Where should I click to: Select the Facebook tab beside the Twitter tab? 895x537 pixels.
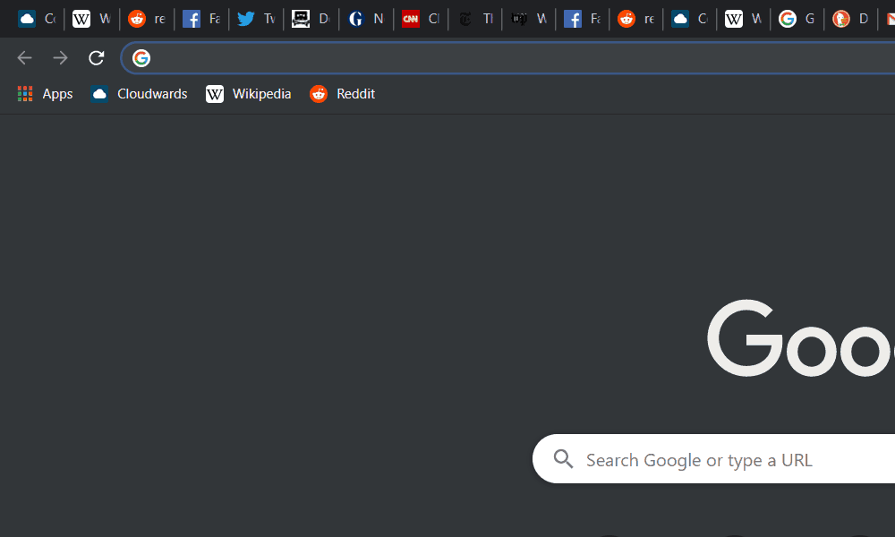pyautogui.click(x=200, y=19)
